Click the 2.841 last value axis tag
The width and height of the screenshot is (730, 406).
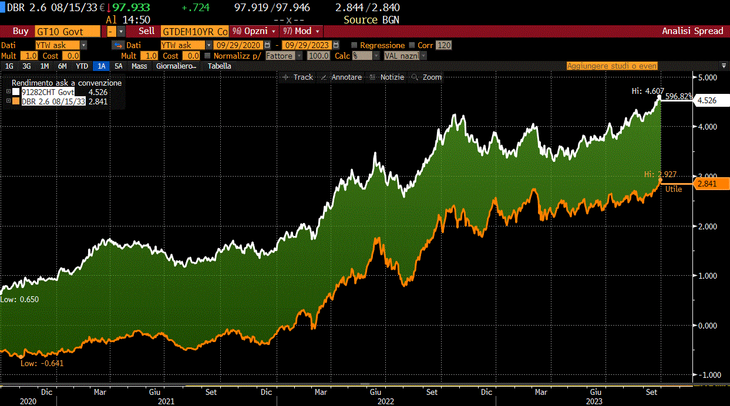[711, 184]
